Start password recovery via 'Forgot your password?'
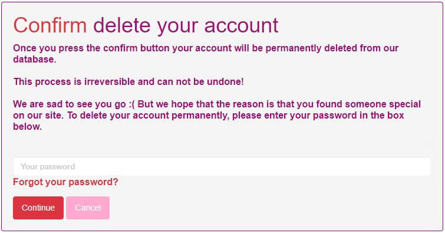The height and width of the screenshot is (233, 445). click(x=65, y=182)
